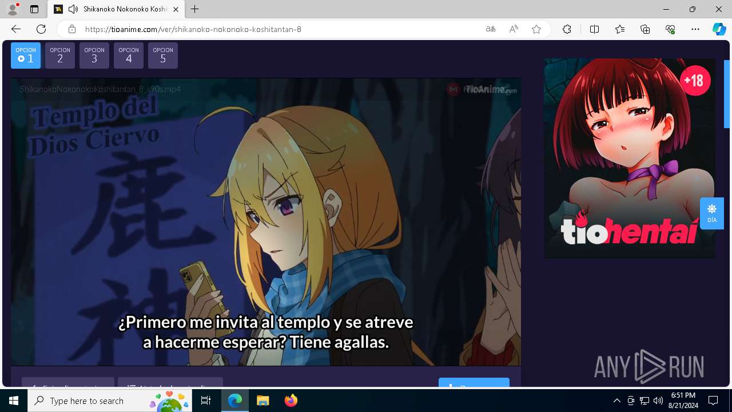Toggle Día light mode button
The width and height of the screenshot is (732, 412).
(x=712, y=213)
